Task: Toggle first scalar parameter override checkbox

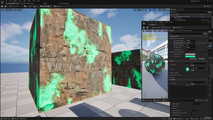Action: tap(172, 41)
